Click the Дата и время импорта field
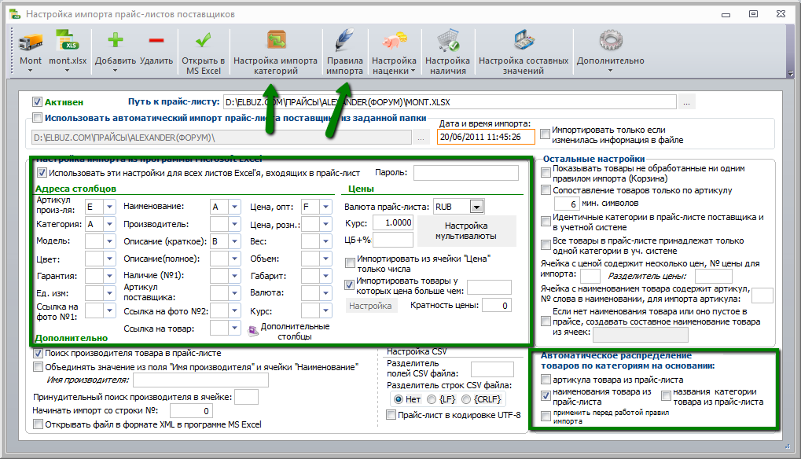Image resolution: width=801 pixels, height=459 pixels. [486, 137]
